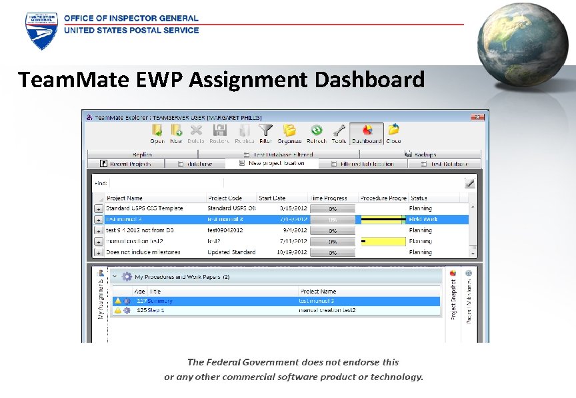Open the Step 1 procedure link
The width and height of the screenshot is (576, 398).
point(156,310)
